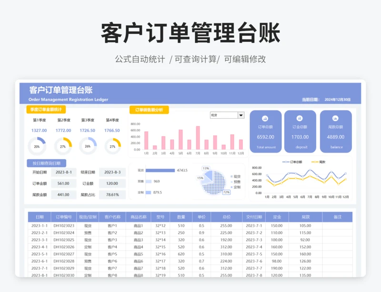Click the 尾款总额 card value 4889.00

pos(336,137)
